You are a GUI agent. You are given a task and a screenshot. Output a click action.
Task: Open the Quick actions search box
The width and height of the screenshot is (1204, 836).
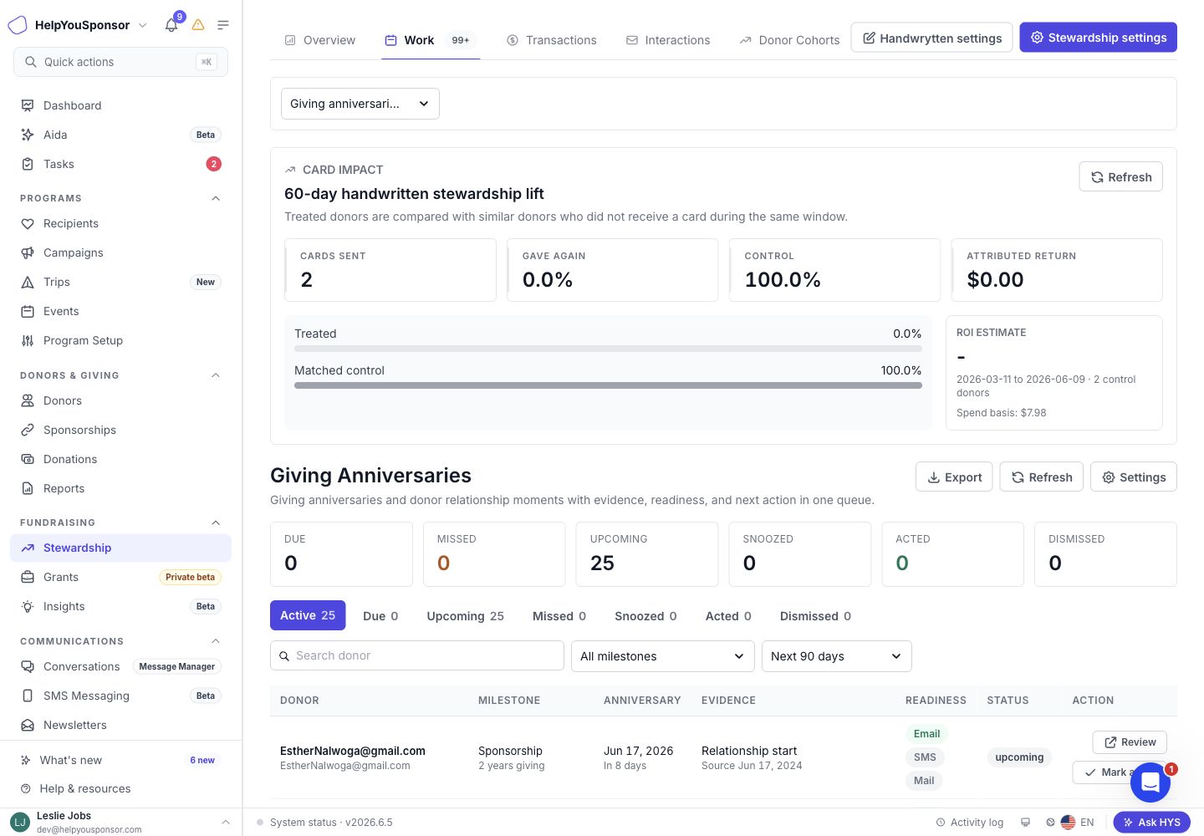120,62
